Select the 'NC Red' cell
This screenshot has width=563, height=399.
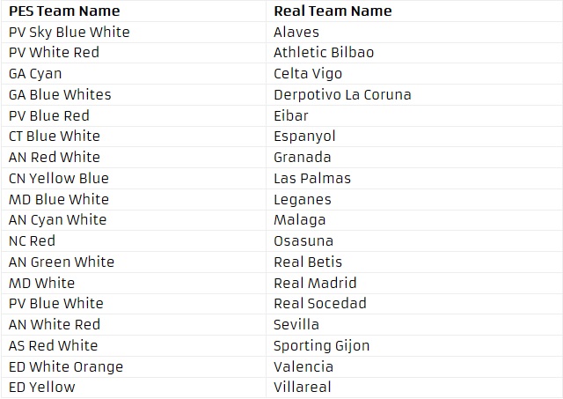coord(32,241)
